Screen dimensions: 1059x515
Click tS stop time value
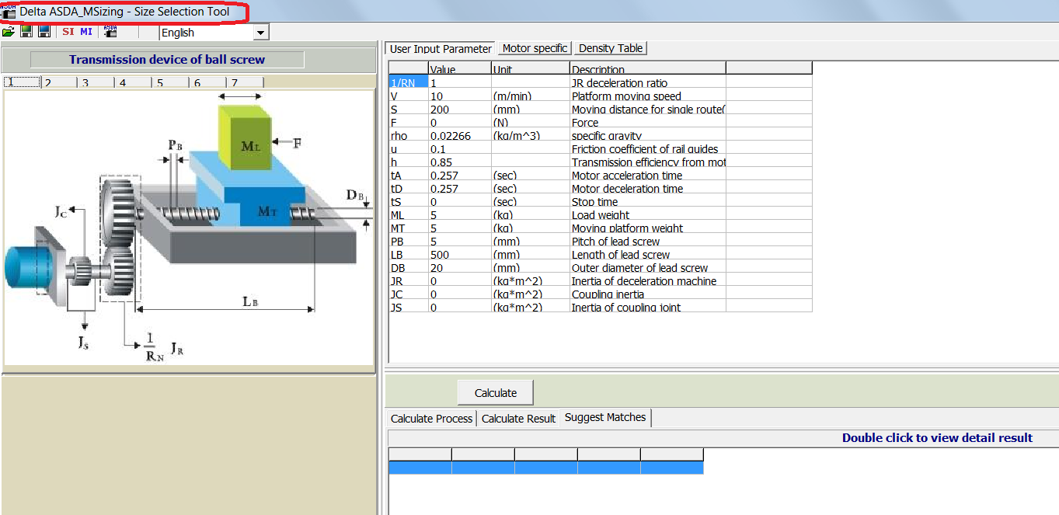tap(460, 201)
